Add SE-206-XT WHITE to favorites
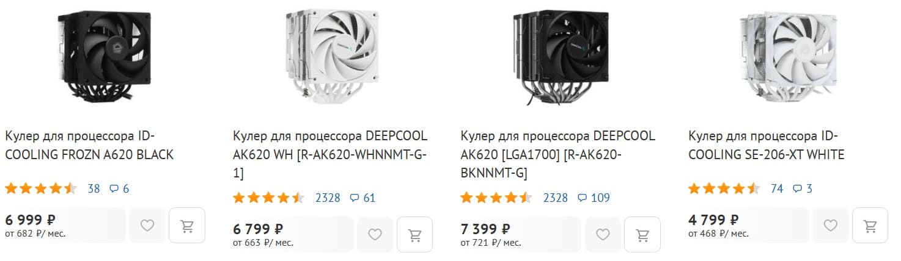Viewport: 901px width, 261px height. [x=831, y=226]
